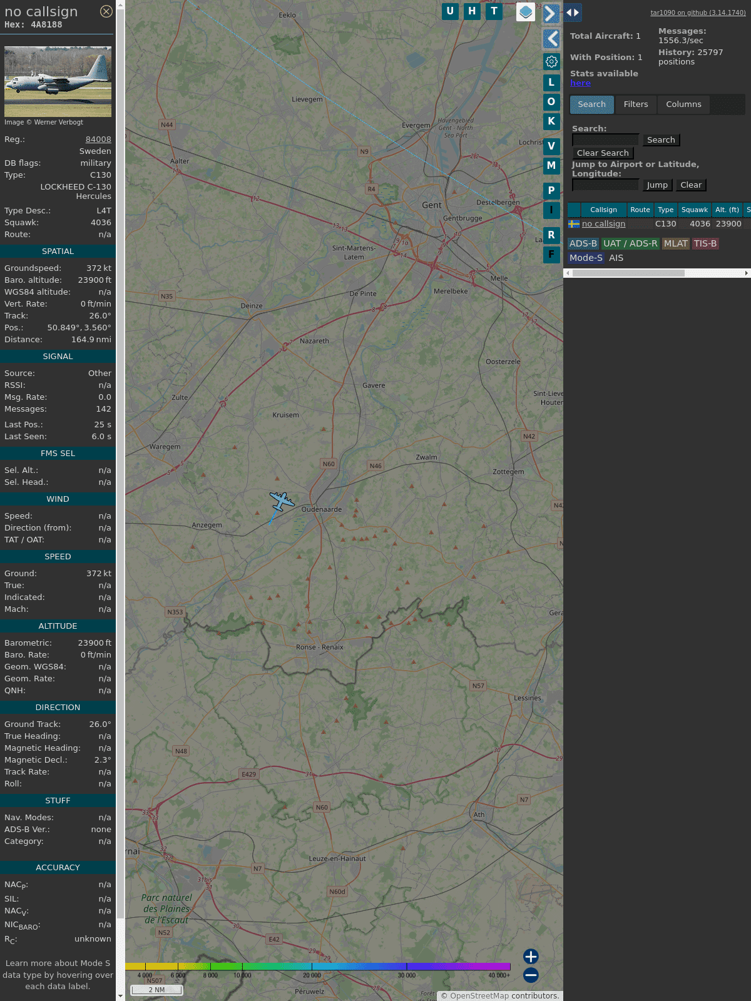Click the info panel scroll down arrow

pos(120,996)
